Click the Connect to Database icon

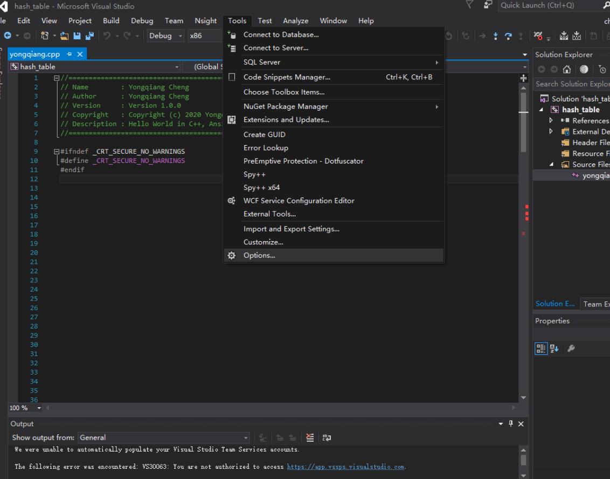(232, 34)
